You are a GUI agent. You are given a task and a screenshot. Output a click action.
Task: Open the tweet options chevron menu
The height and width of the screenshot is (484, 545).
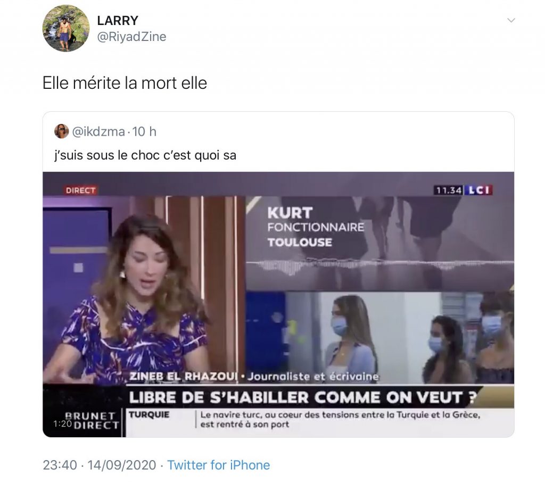[511, 20]
